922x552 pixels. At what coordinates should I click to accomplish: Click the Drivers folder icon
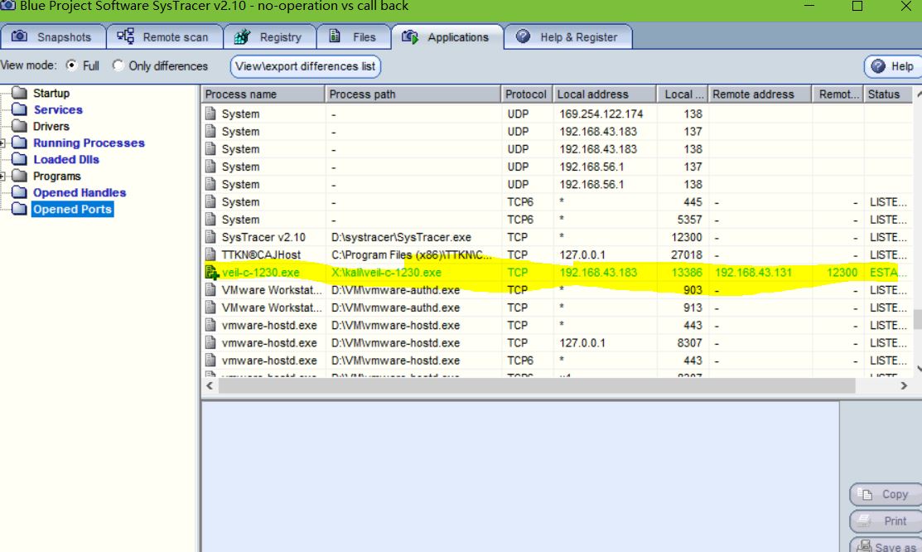[x=19, y=126]
